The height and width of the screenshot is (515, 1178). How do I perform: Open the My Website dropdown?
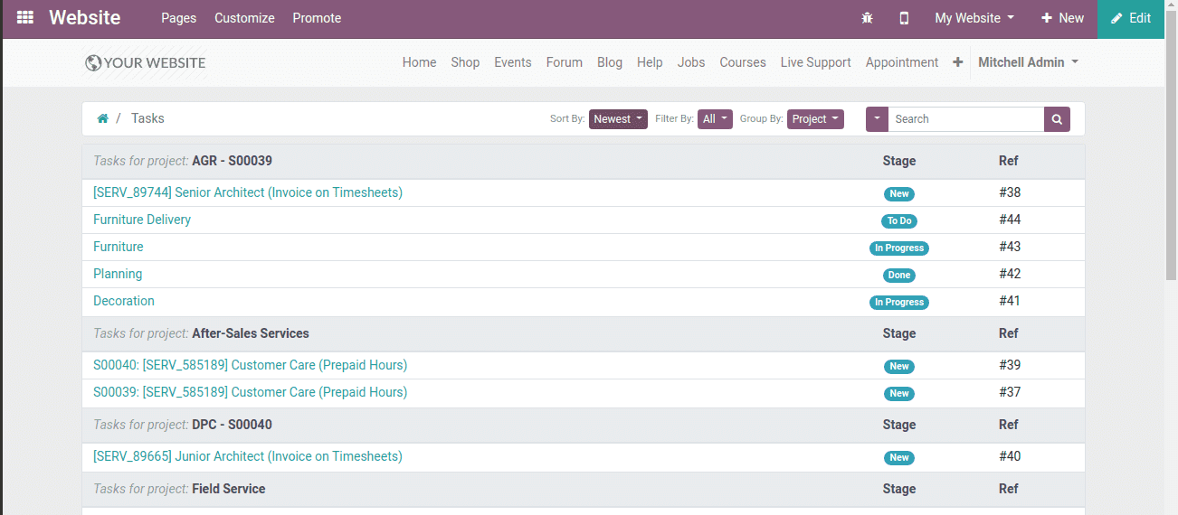(x=974, y=18)
